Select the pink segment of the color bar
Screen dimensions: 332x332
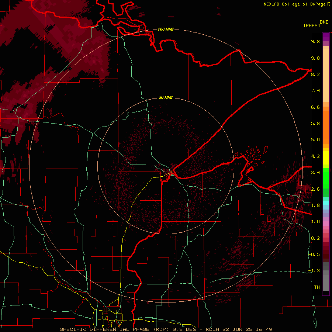326,224
